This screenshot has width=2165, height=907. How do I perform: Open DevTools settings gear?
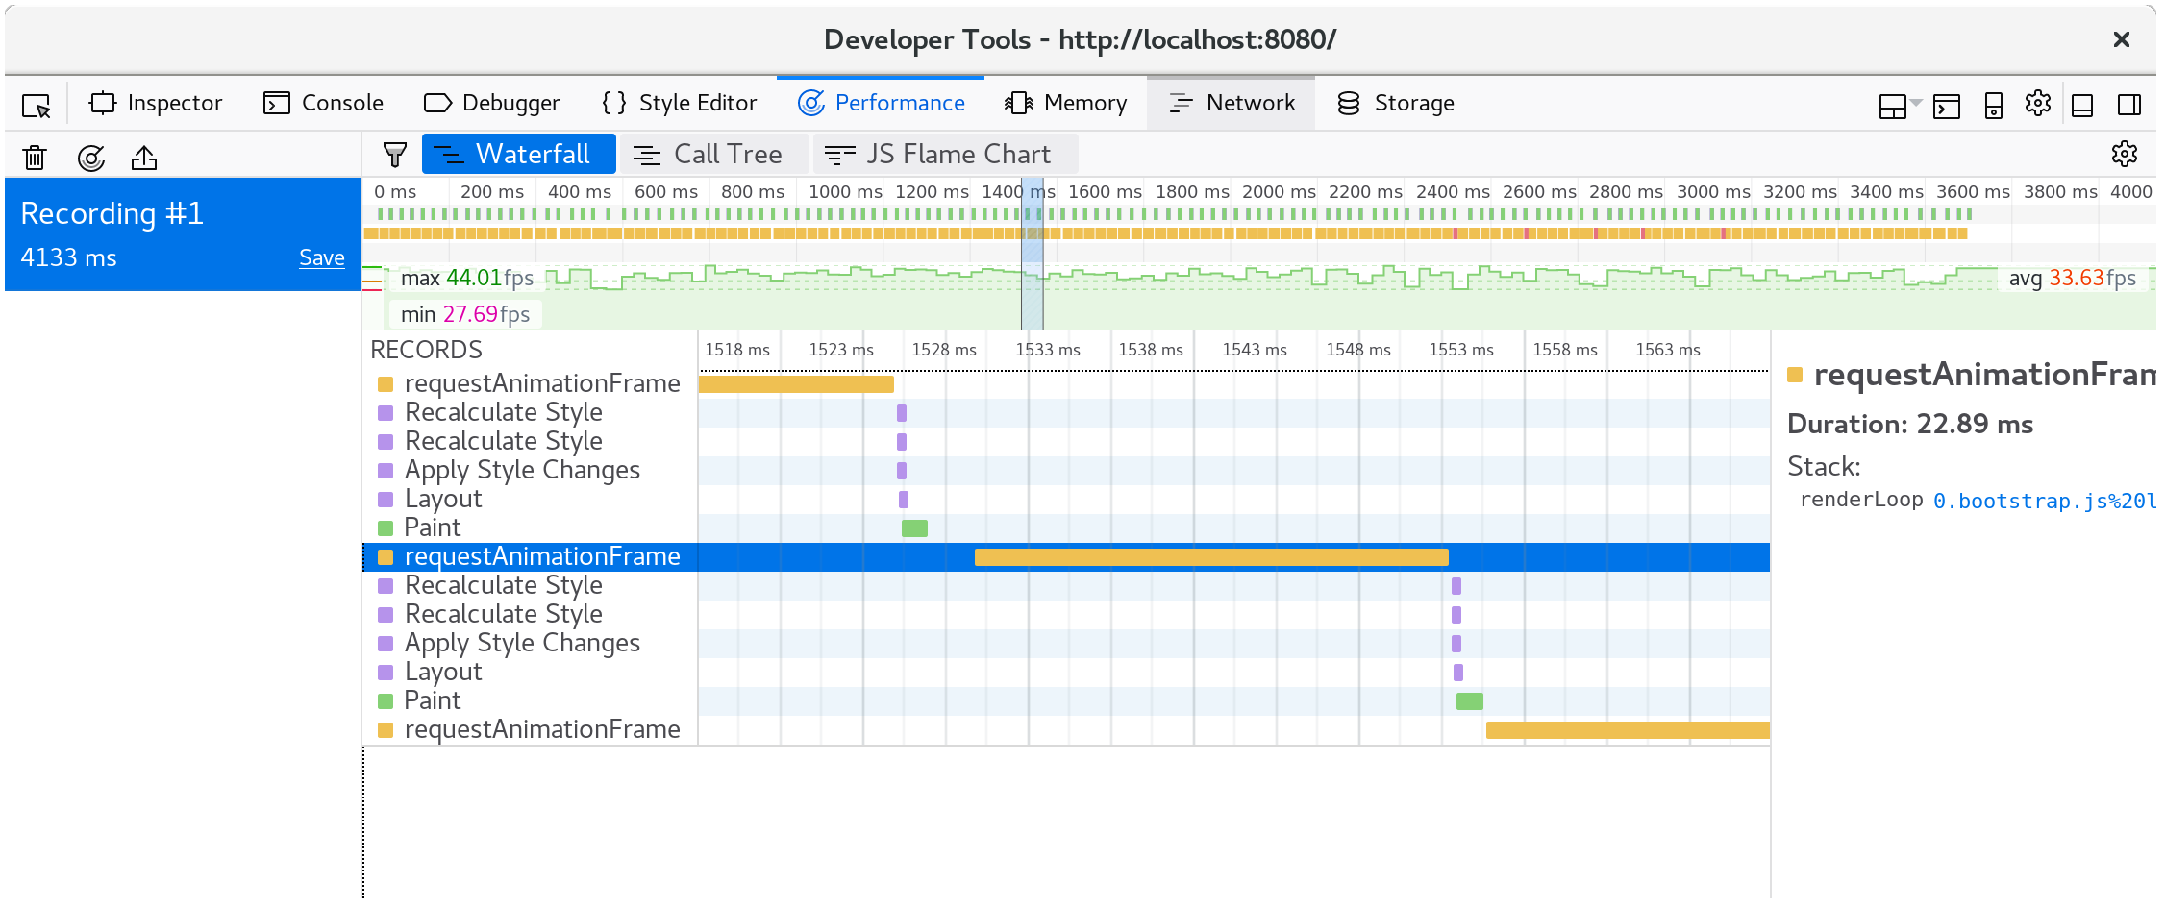[2038, 104]
